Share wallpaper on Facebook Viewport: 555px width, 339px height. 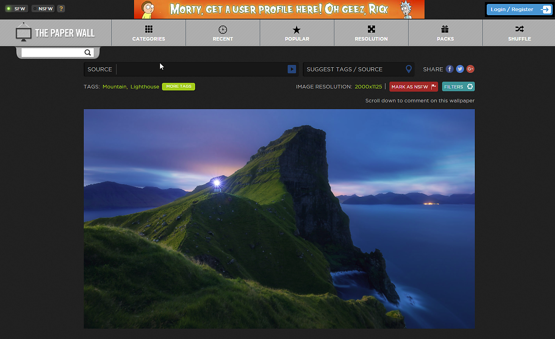coord(450,69)
